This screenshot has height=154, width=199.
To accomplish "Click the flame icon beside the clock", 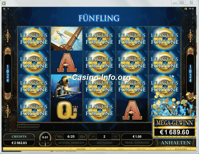I will pyautogui.click(x=185, y=9).
